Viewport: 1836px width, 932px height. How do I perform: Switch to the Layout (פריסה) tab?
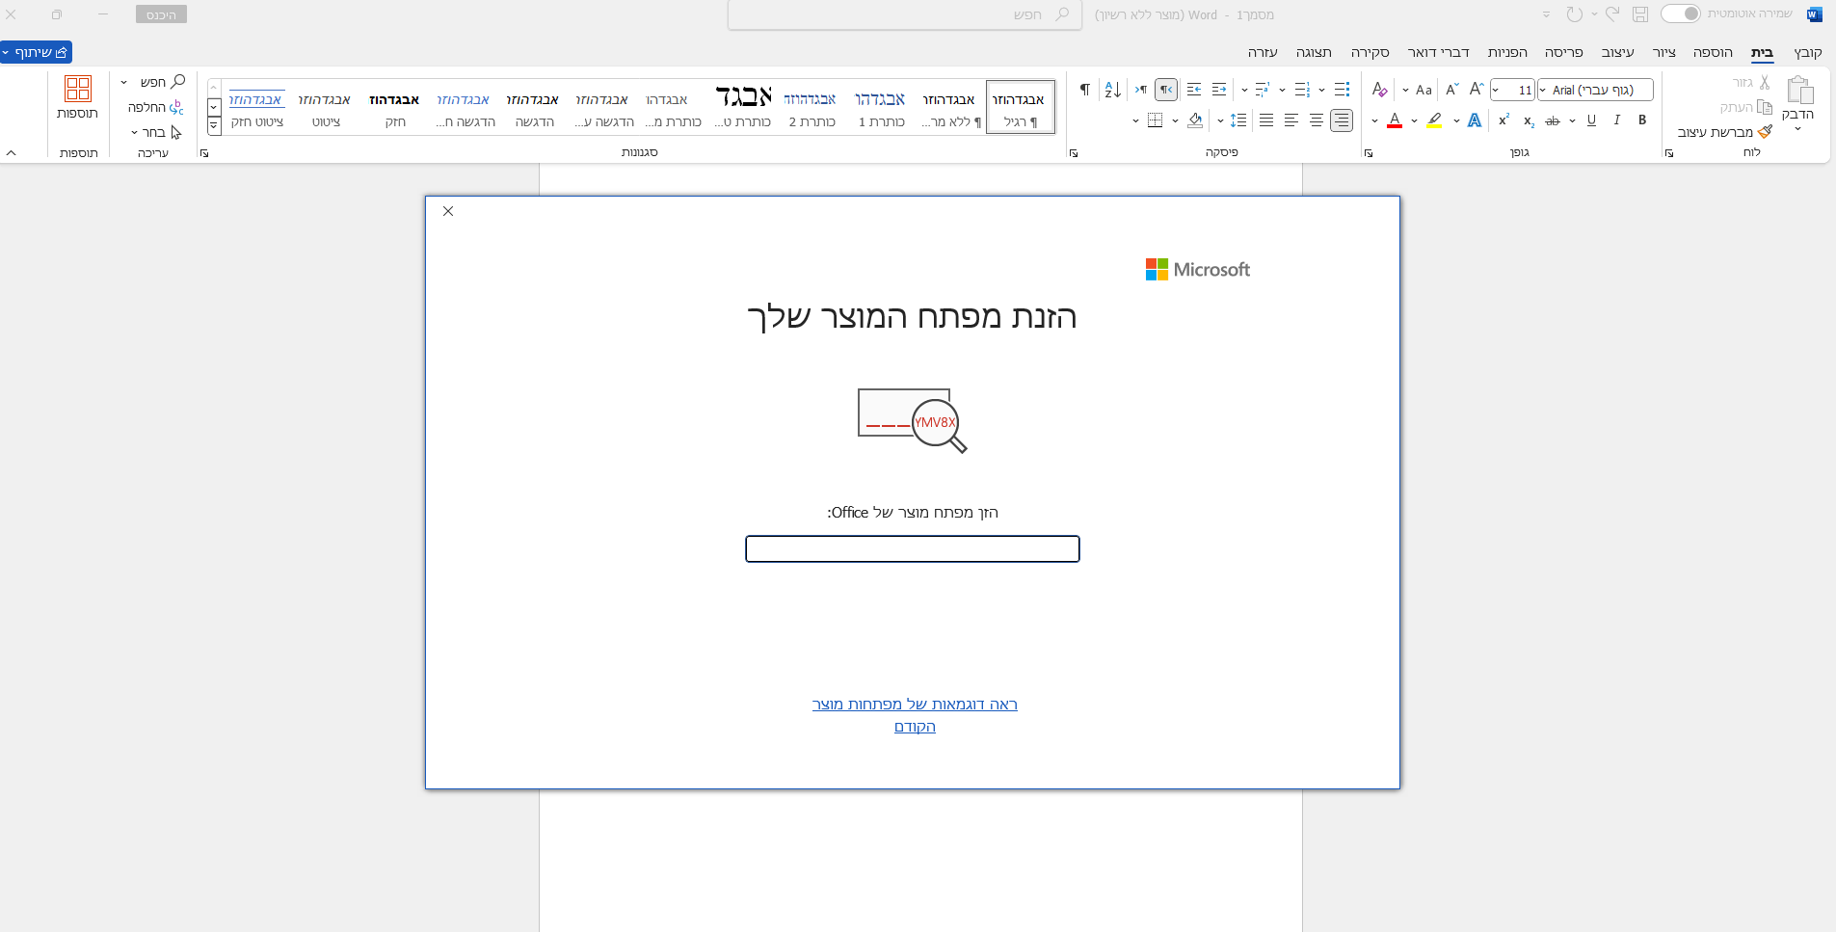[1564, 52]
